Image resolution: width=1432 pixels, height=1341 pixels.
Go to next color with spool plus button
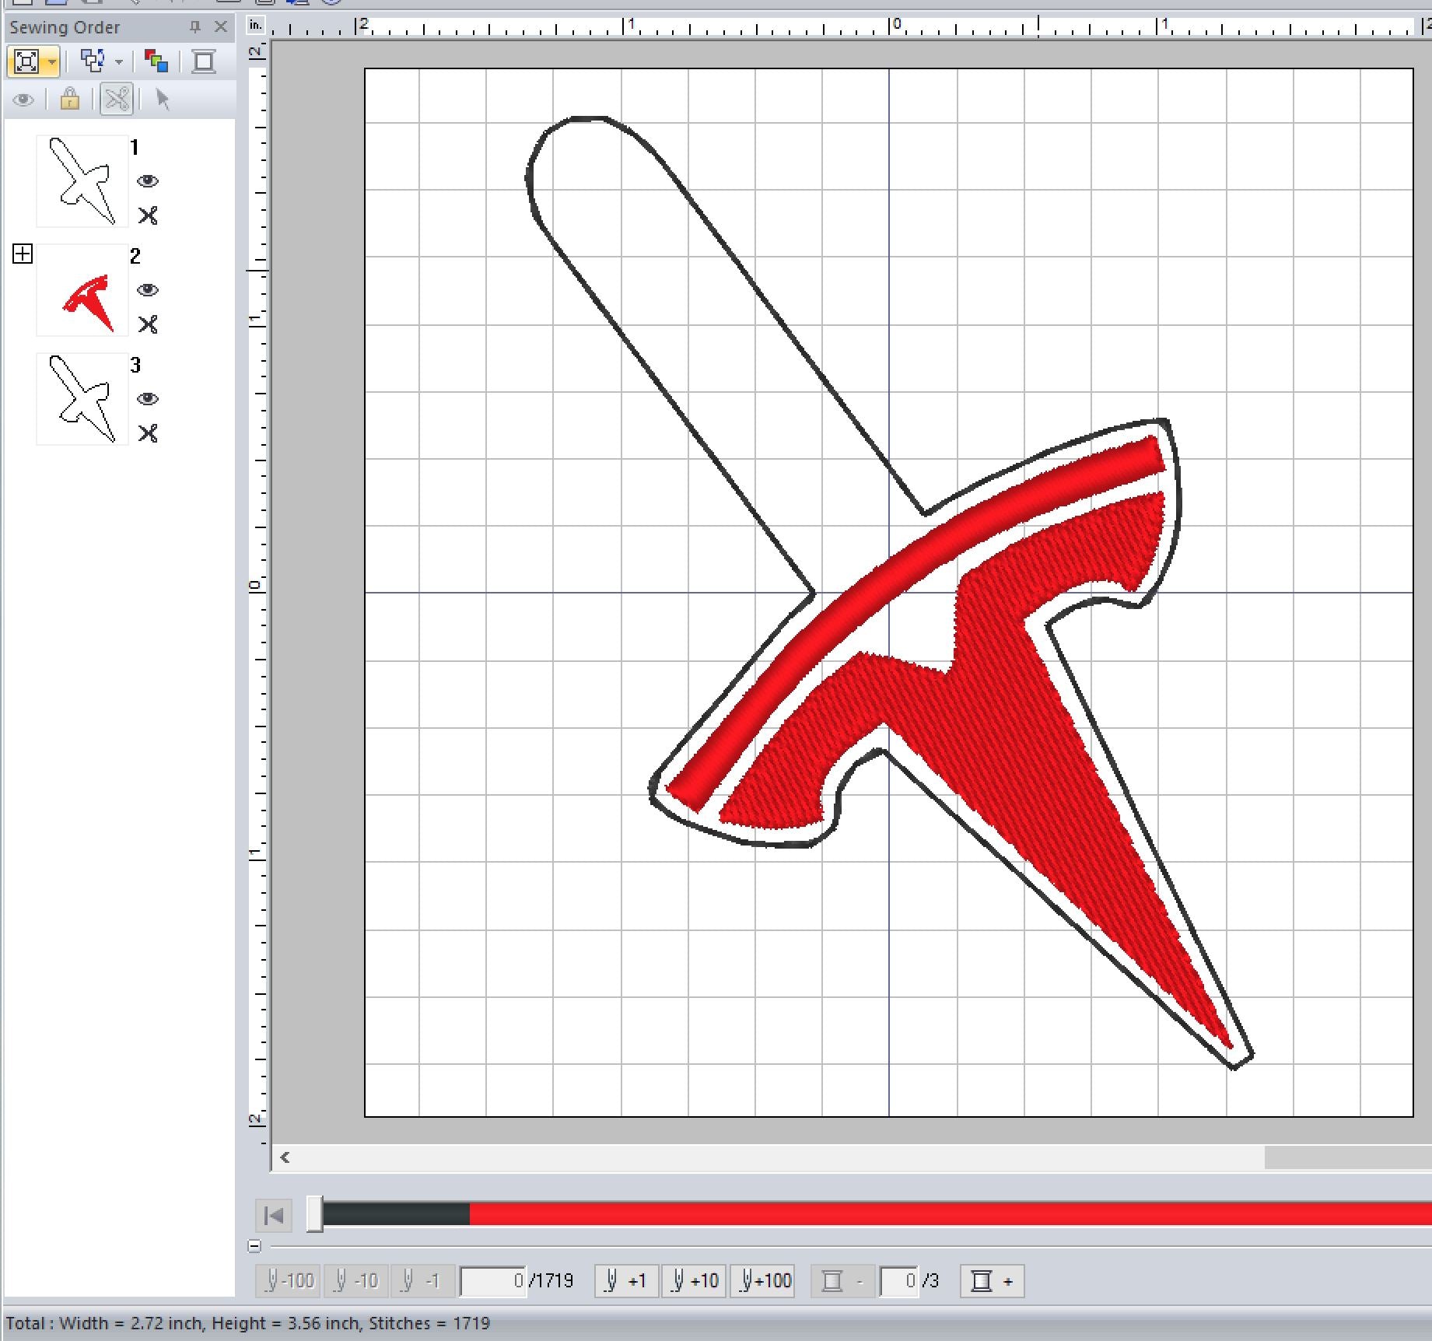(x=993, y=1281)
